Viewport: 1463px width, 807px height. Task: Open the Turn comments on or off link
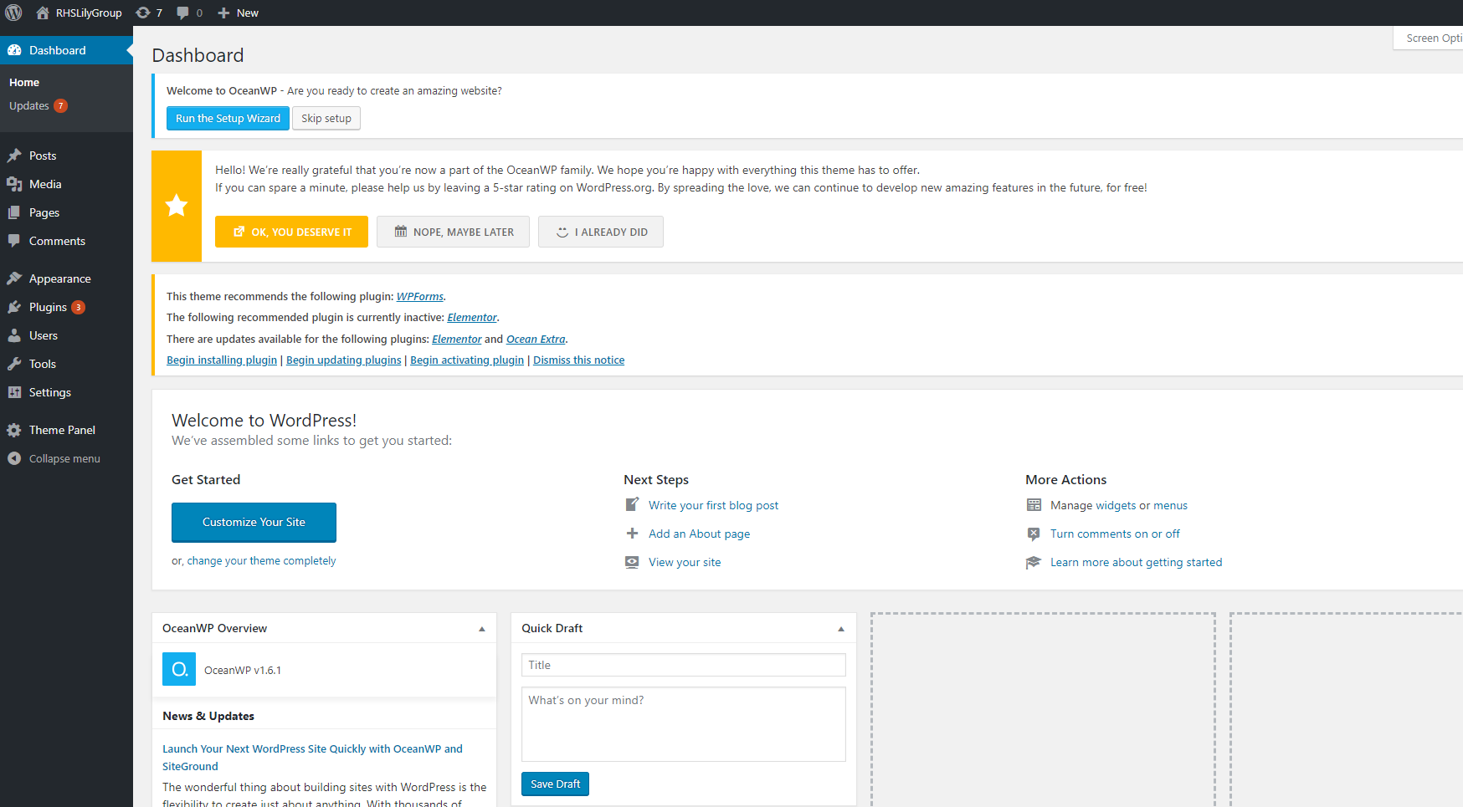click(x=1115, y=534)
